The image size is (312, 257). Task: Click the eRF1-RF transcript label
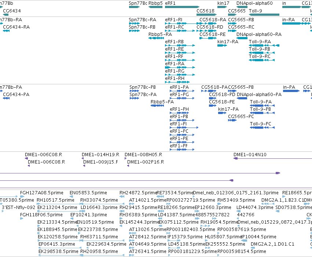click(x=174, y=56)
